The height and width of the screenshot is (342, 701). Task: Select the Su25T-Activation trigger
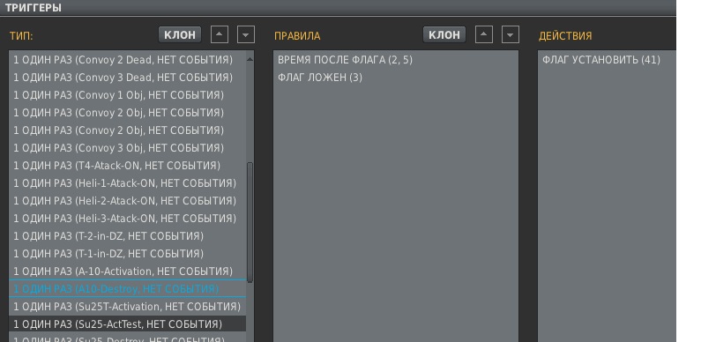pyautogui.click(x=127, y=307)
